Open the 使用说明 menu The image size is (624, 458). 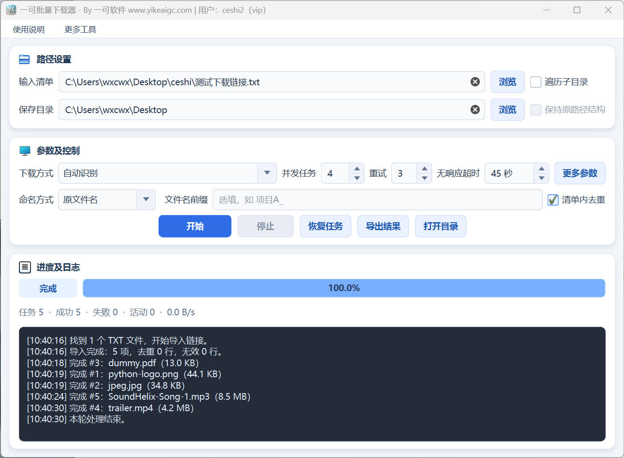click(x=29, y=30)
